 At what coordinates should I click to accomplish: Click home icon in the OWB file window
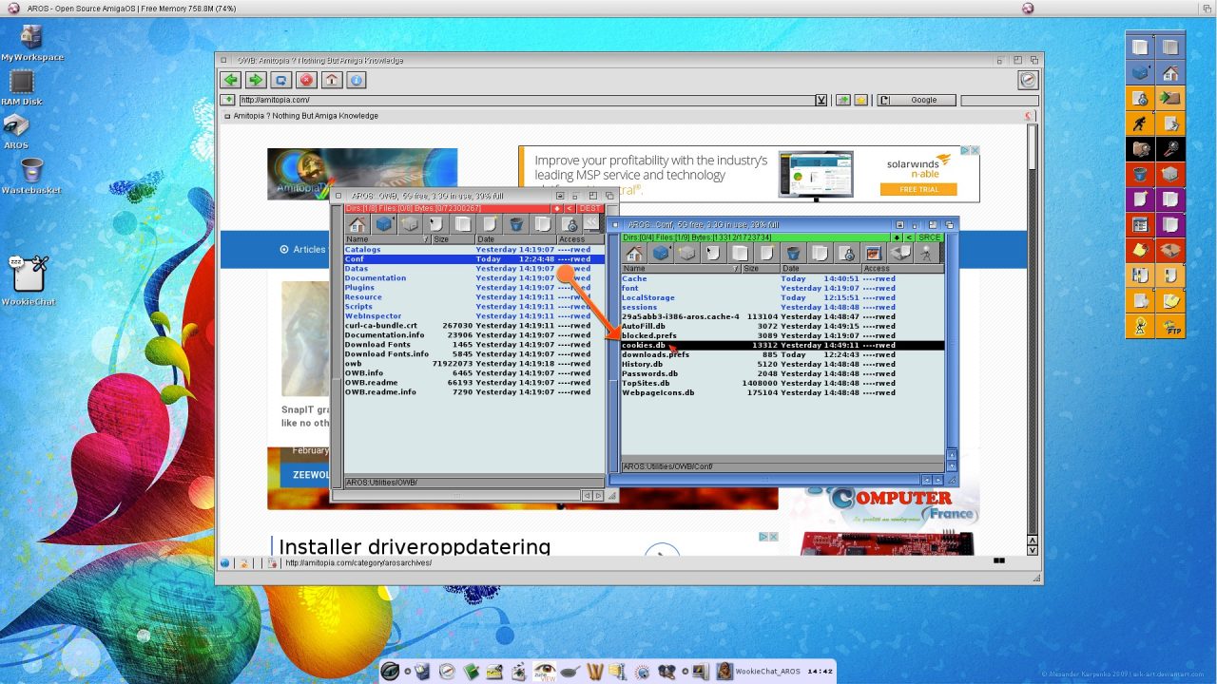coord(357,224)
